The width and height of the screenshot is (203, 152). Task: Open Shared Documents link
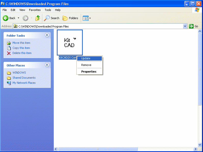pos(24,78)
